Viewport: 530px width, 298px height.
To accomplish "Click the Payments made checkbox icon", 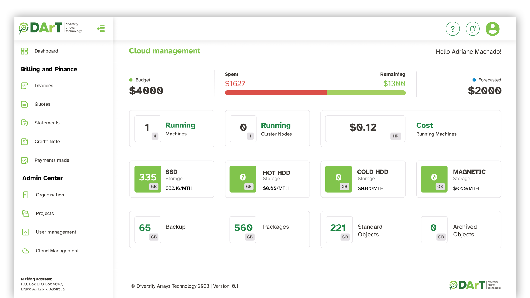I will 24,160.
